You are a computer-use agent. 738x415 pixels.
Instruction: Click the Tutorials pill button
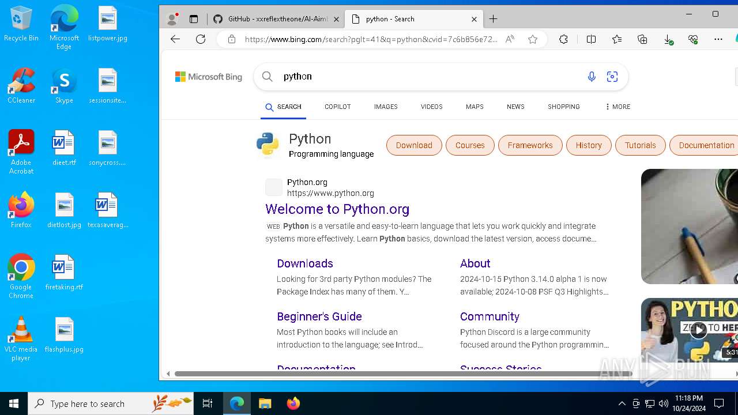(x=641, y=145)
